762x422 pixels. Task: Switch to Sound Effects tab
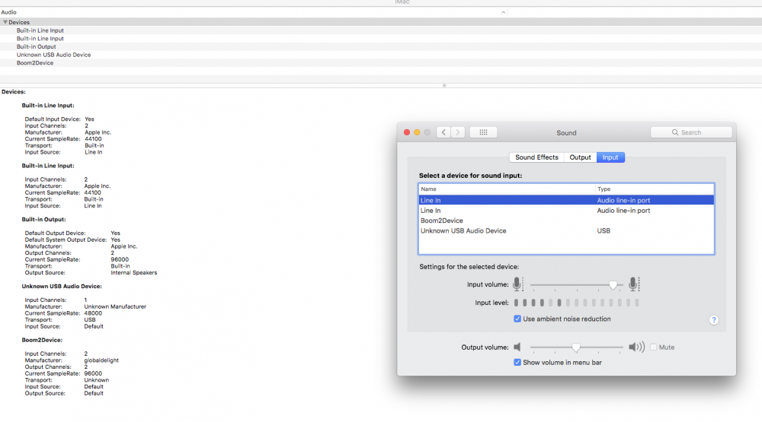(536, 157)
